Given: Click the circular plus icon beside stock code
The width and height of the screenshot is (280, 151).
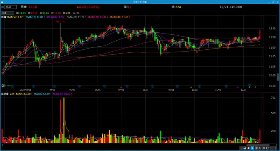Looking at the screenshot, I should point(3,7).
